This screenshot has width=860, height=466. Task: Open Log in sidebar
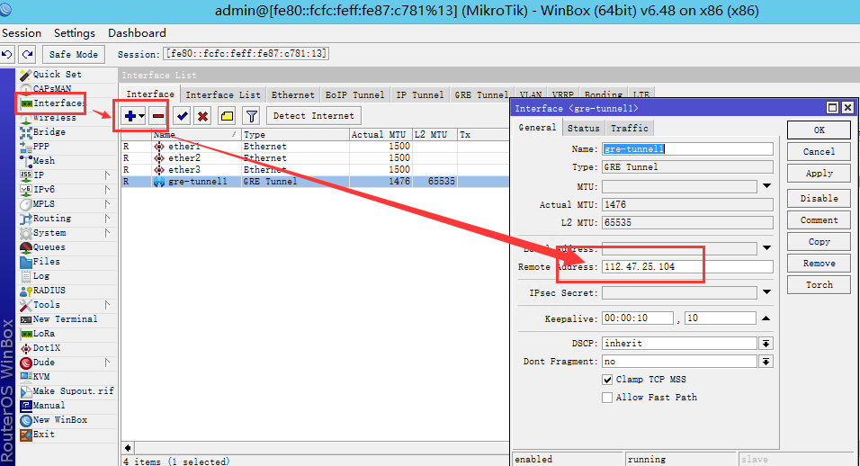(40, 276)
